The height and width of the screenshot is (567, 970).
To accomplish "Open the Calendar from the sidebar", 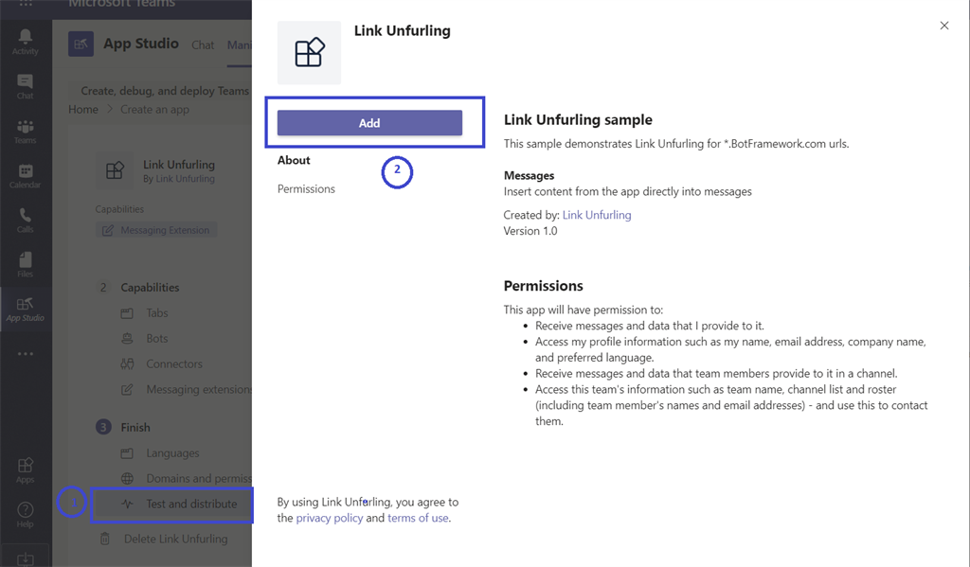I will 25,176.
